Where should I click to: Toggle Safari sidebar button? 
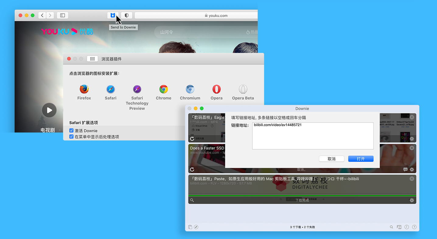click(62, 15)
